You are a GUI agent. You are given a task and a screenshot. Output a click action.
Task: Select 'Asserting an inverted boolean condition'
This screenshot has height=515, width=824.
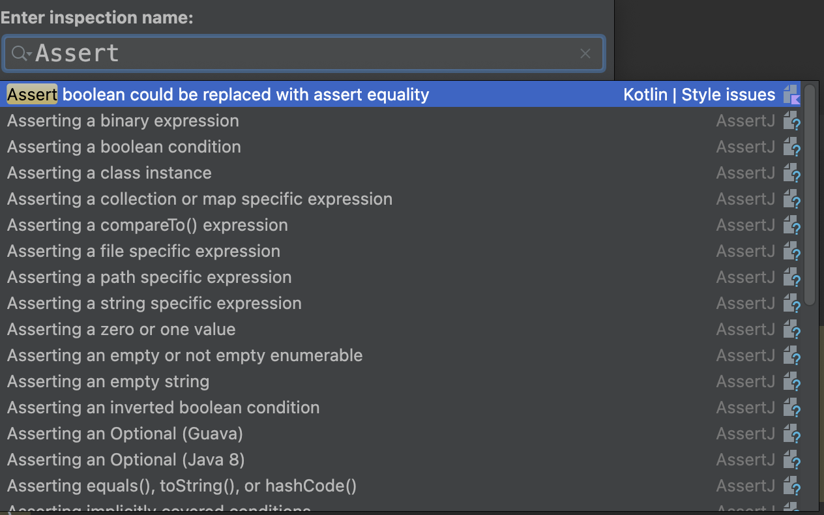(x=164, y=407)
